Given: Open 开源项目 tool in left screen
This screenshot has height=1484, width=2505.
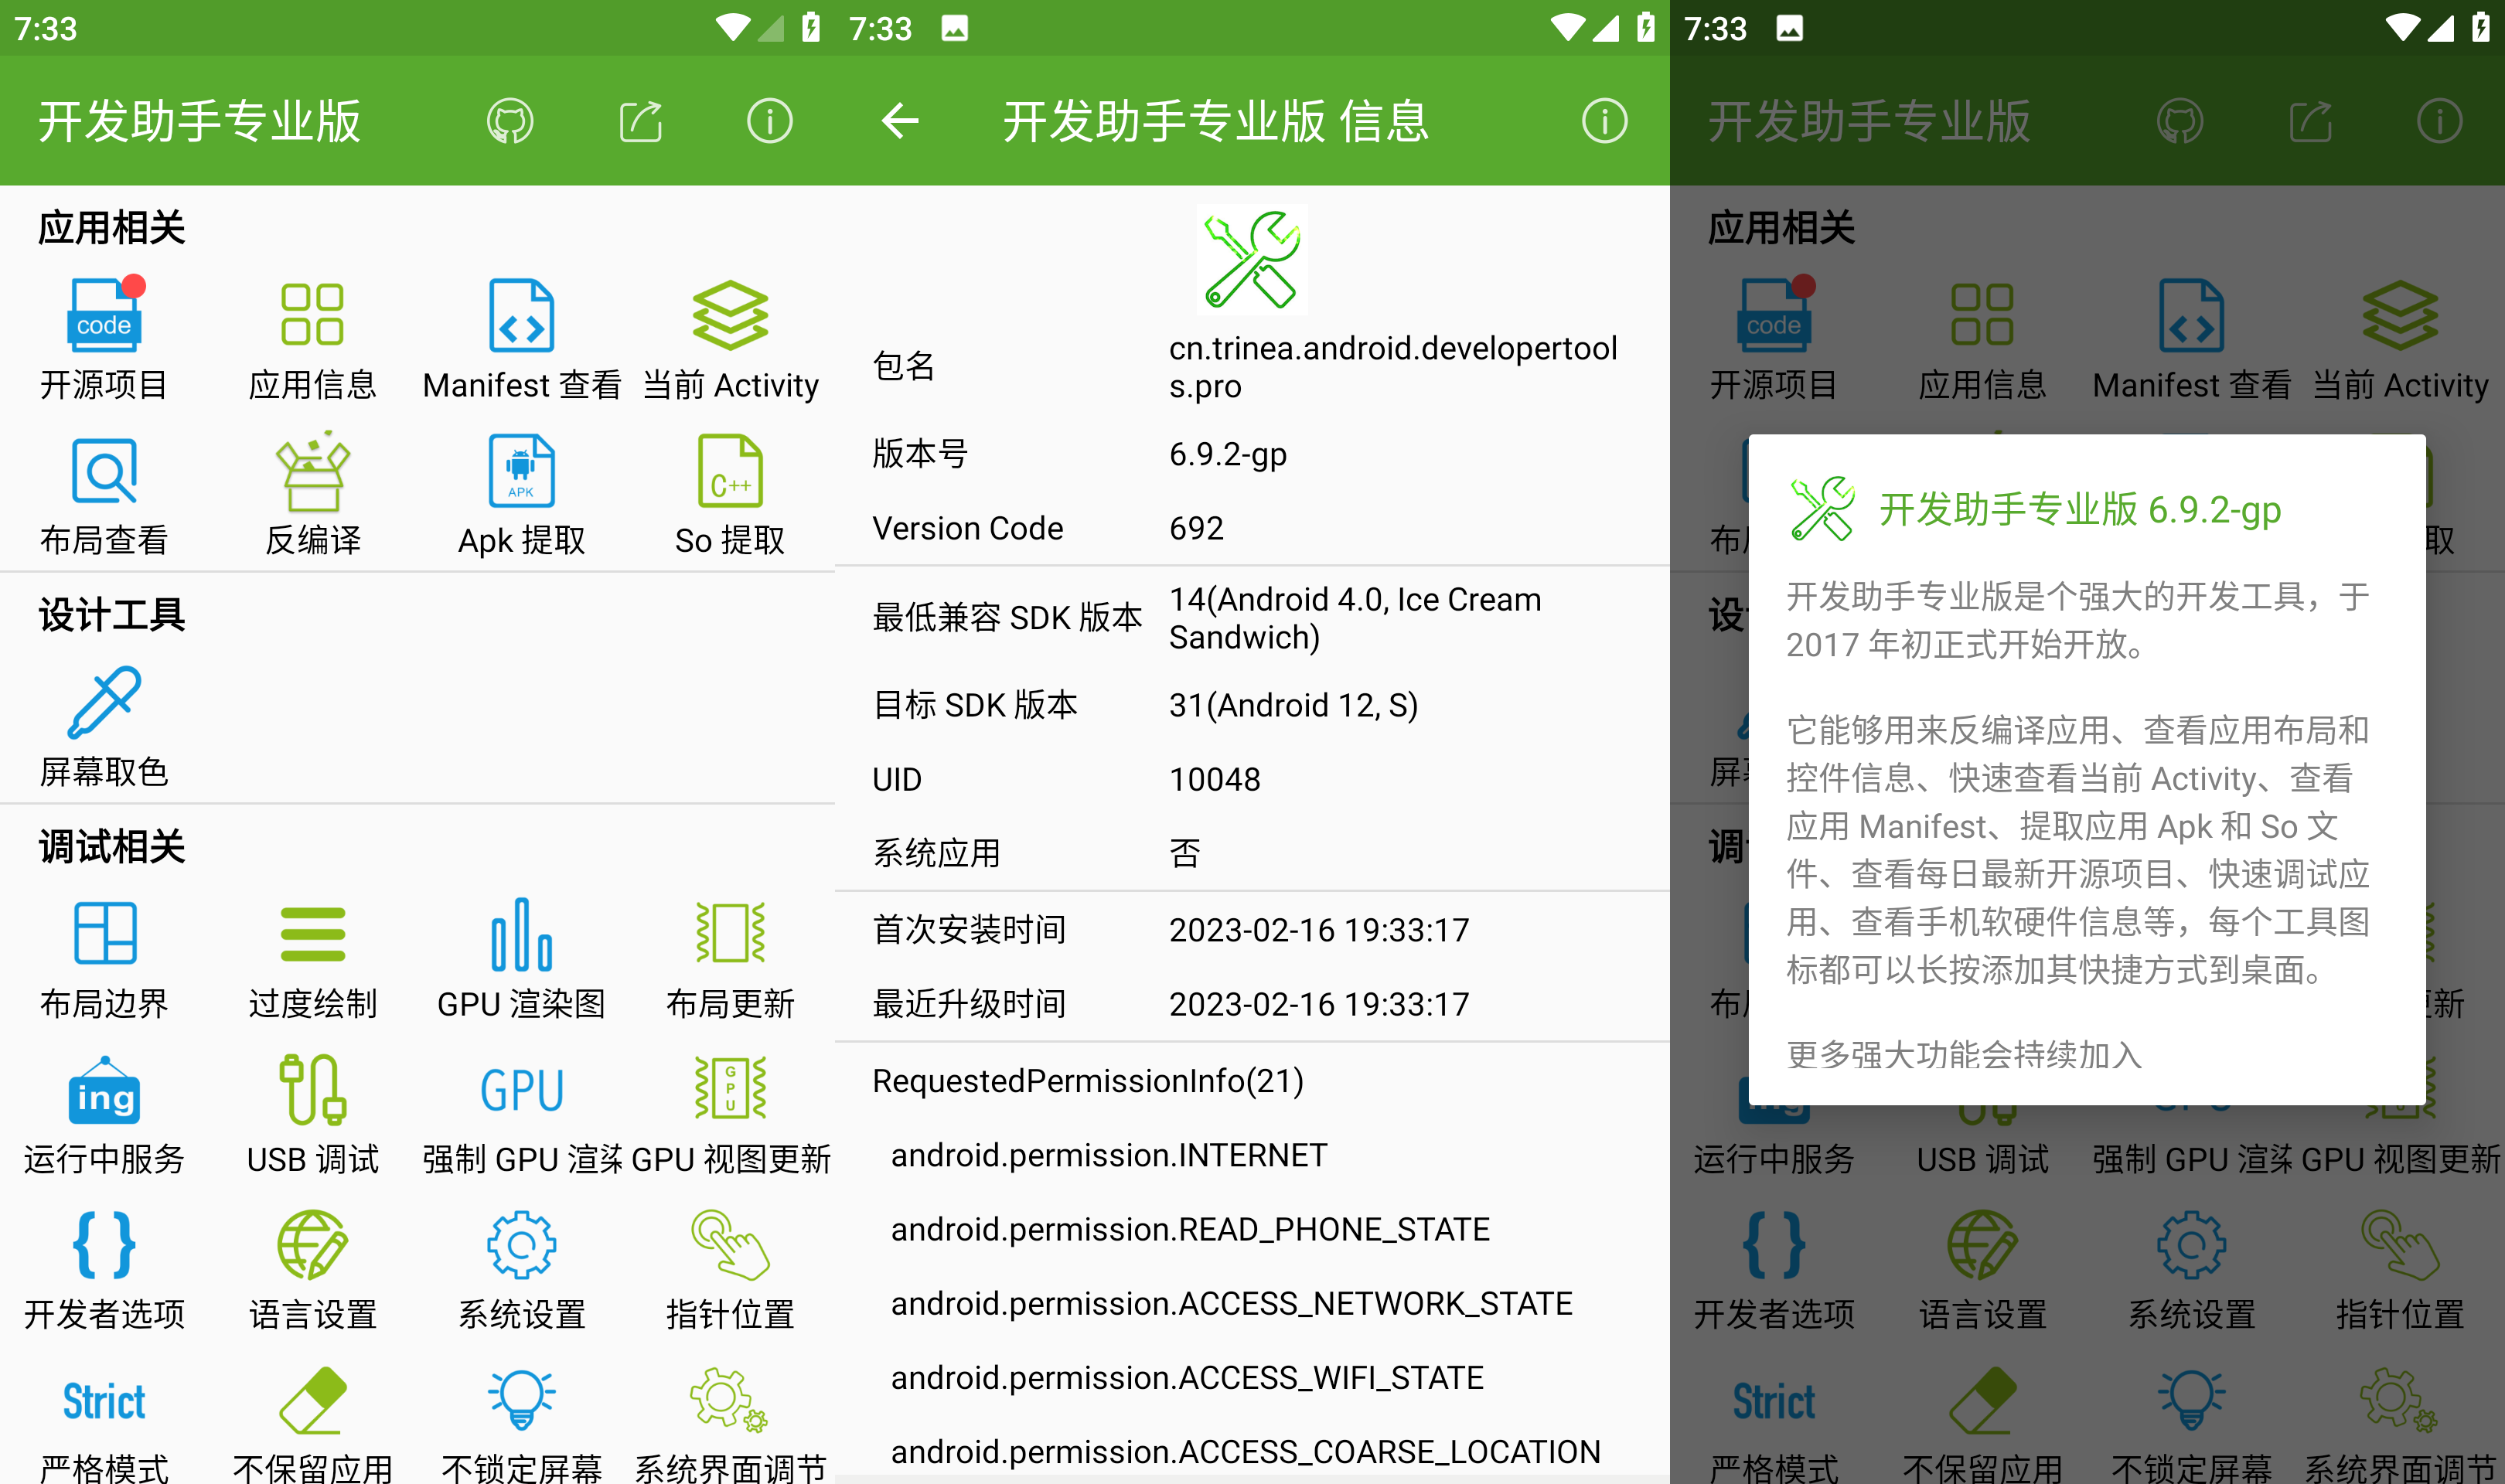Looking at the screenshot, I should (104, 340).
